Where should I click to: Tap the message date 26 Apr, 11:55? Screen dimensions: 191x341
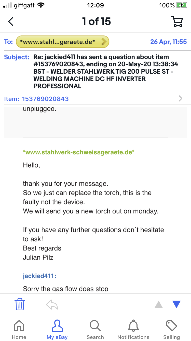(168, 42)
